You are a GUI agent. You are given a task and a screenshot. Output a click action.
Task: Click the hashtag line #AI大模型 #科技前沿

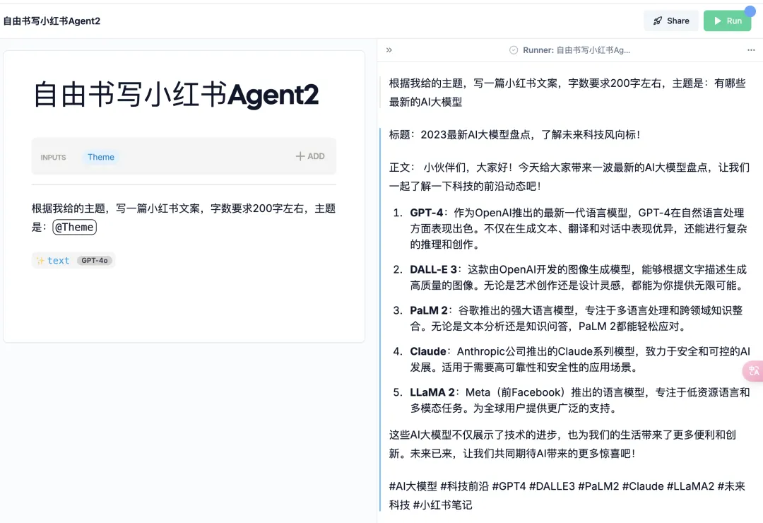point(567,495)
